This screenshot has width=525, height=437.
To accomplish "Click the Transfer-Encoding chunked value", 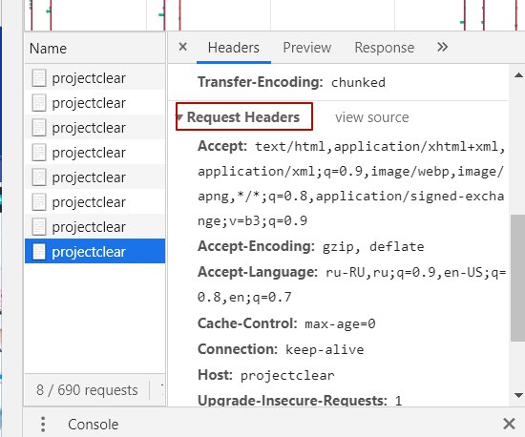I will (x=358, y=83).
